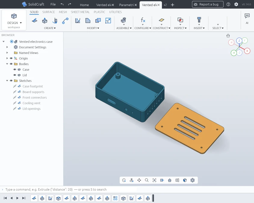254x203 pixels.
Task: Expand the Document Settings node
Action: click(x=7, y=47)
